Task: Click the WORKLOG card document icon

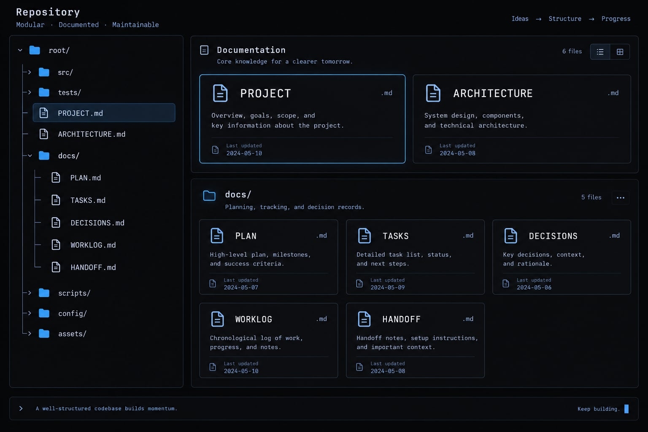Action: click(x=217, y=319)
